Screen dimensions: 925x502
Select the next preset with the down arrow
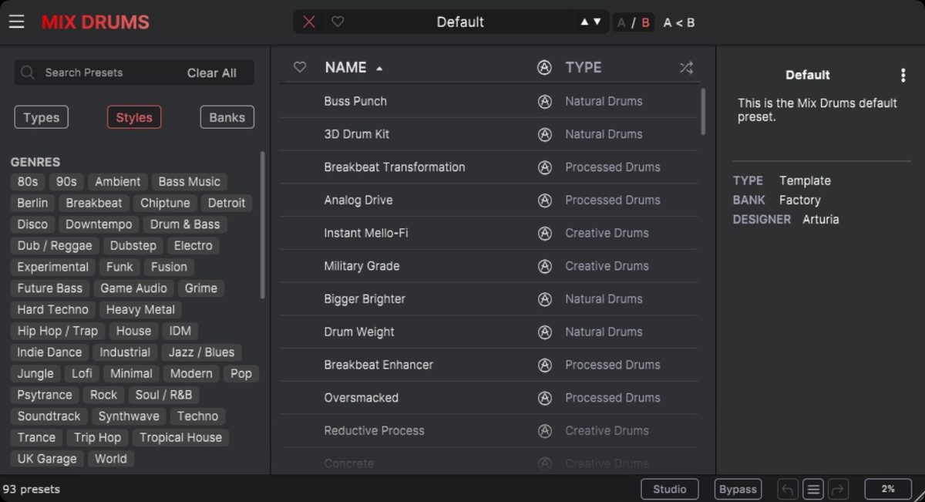pyautogui.click(x=597, y=22)
